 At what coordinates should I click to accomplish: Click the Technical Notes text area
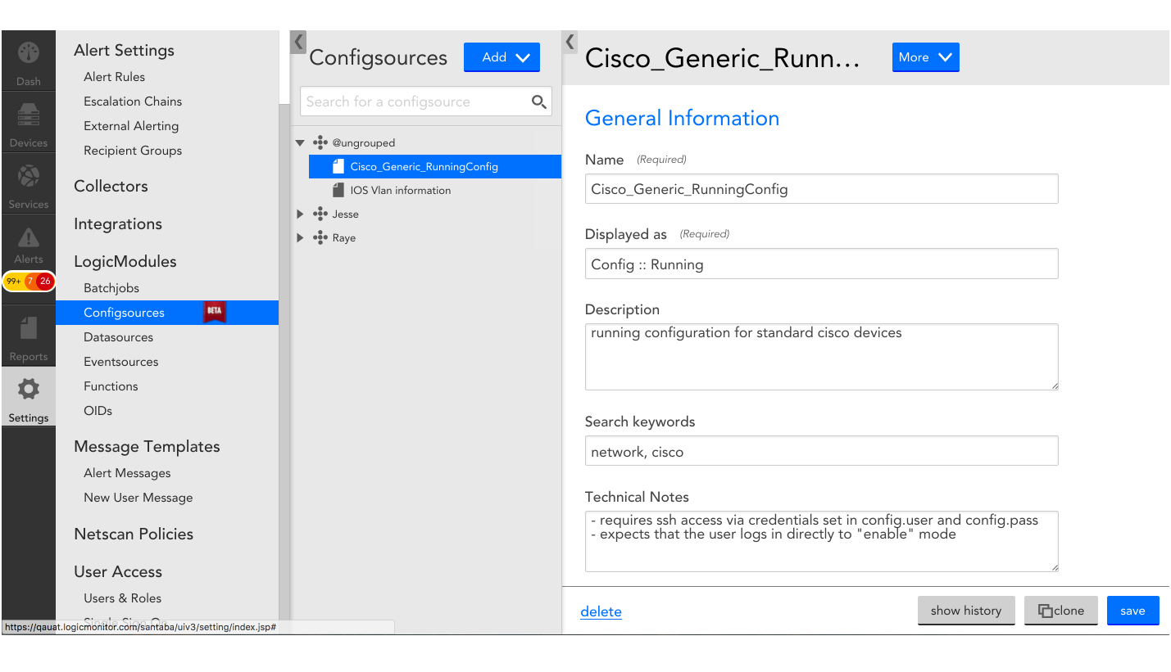(x=821, y=541)
